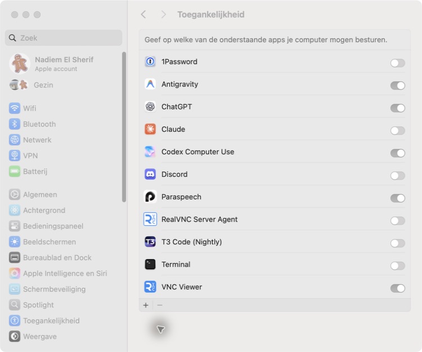This screenshot has height=352, width=422.
Task: Click the RealVNC Server Agent icon
Action: pyautogui.click(x=150, y=219)
